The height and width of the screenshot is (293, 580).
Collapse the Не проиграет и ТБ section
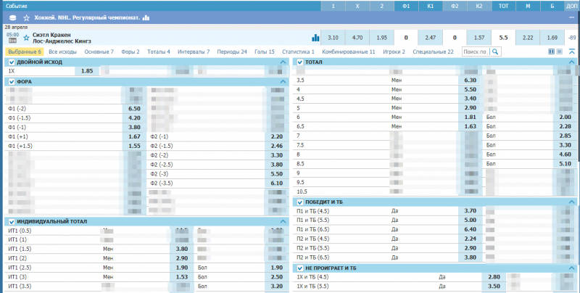pyautogui.click(x=571, y=268)
